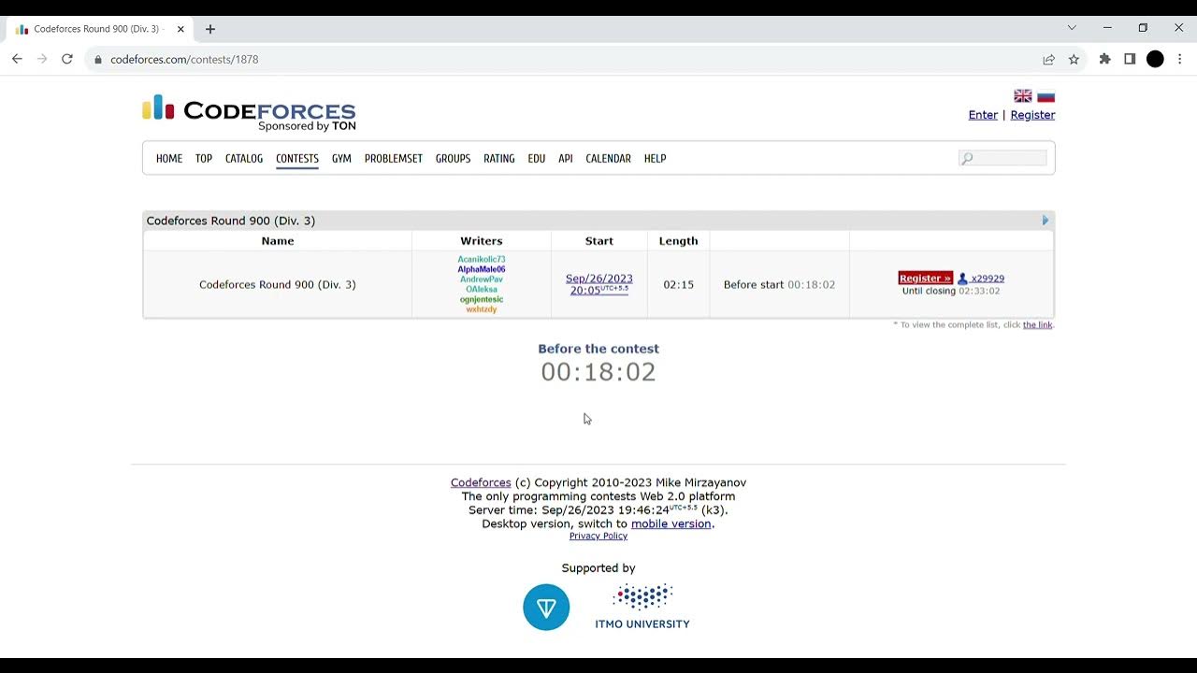Reload the page
1197x673 pixels.
[67, 59]
